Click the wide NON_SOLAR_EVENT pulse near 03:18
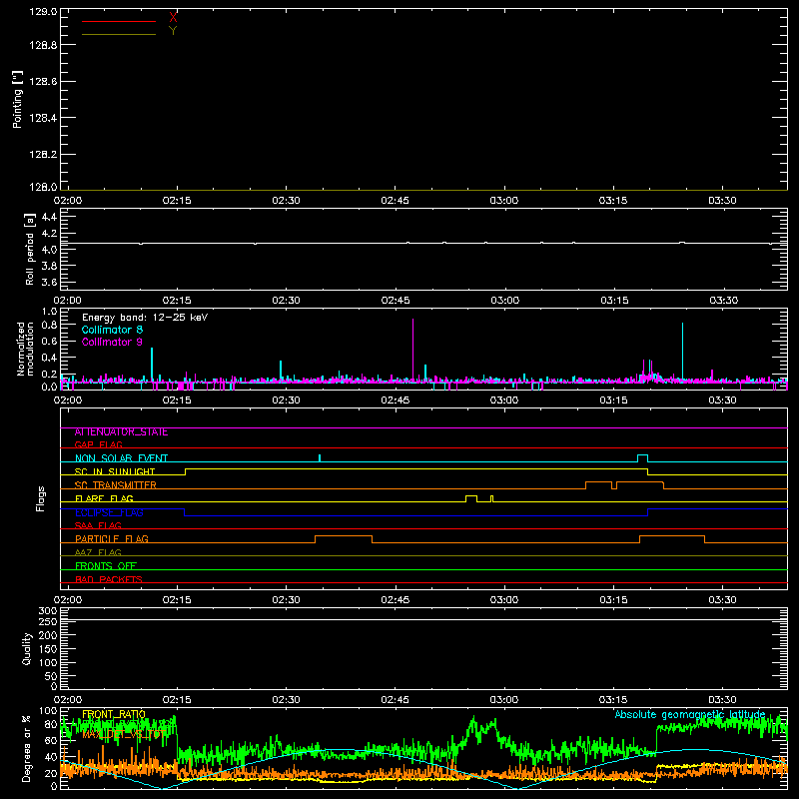Screen dimensions: 799x799 [x=642, y=458]
